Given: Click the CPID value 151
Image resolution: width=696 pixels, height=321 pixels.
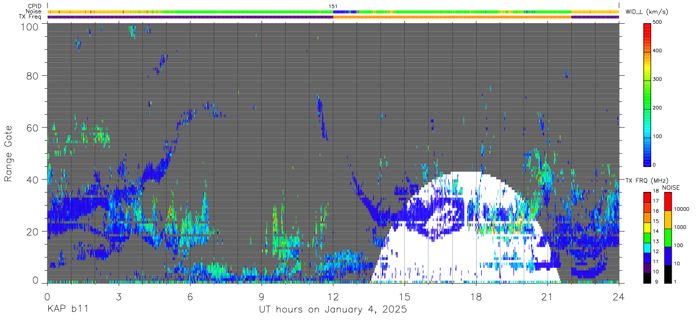Looking at the screenshot, I should click(333, 6).
